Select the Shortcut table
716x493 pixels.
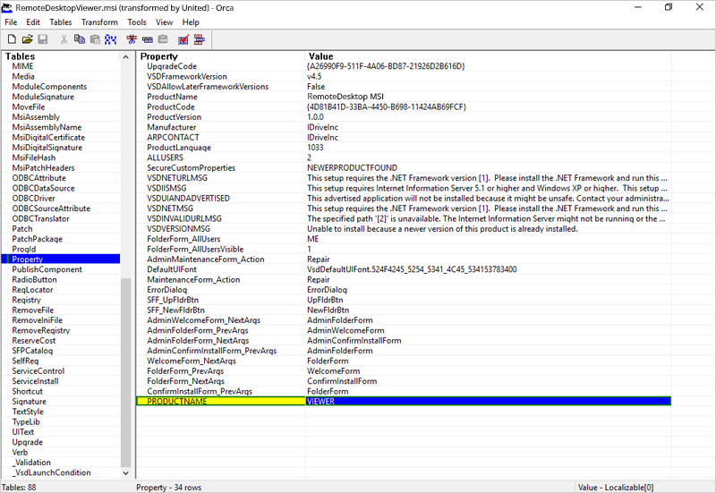[28, 391]
